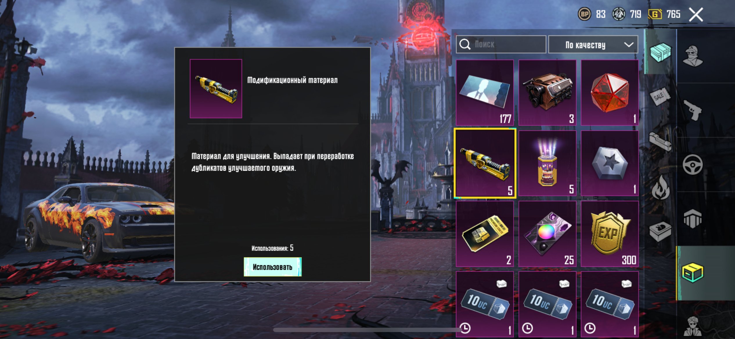735x339 pixels.
Task: Click the Использовать button
Action: (273, 267)
